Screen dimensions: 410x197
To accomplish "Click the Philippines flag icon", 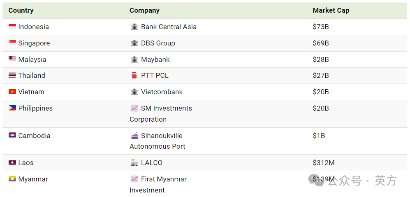I will pos(12,108).
